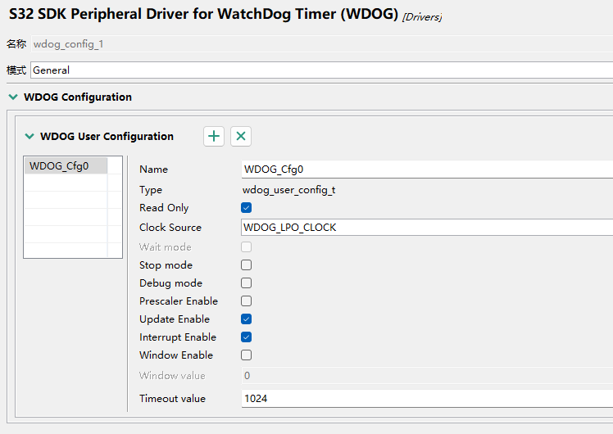
Task: Collapse the WDOG Configuration section
Action: pyautogui.click(x=12, y=97)
